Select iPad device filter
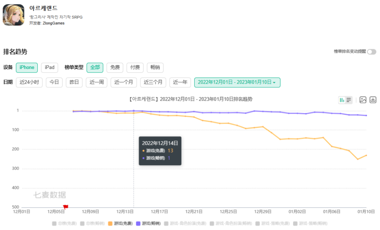 tap(50, 68)
